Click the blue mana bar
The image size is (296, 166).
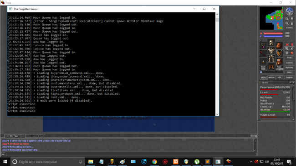(273, 36)
